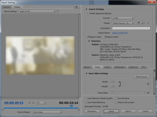Enable Use Maximum Render Quality

point(86,98)
